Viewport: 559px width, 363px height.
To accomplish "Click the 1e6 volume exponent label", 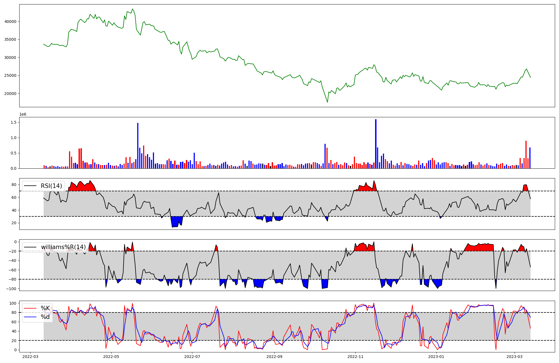I will [x=23, y=114].
